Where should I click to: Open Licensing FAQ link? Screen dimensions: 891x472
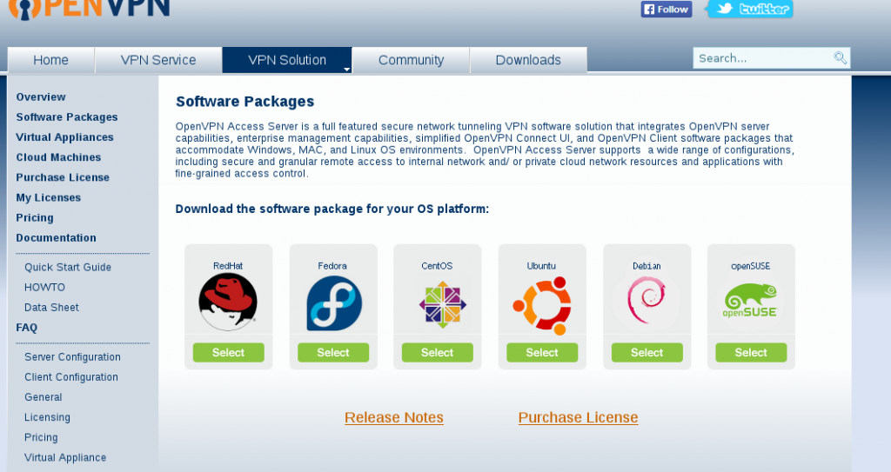tap(47, 417)
